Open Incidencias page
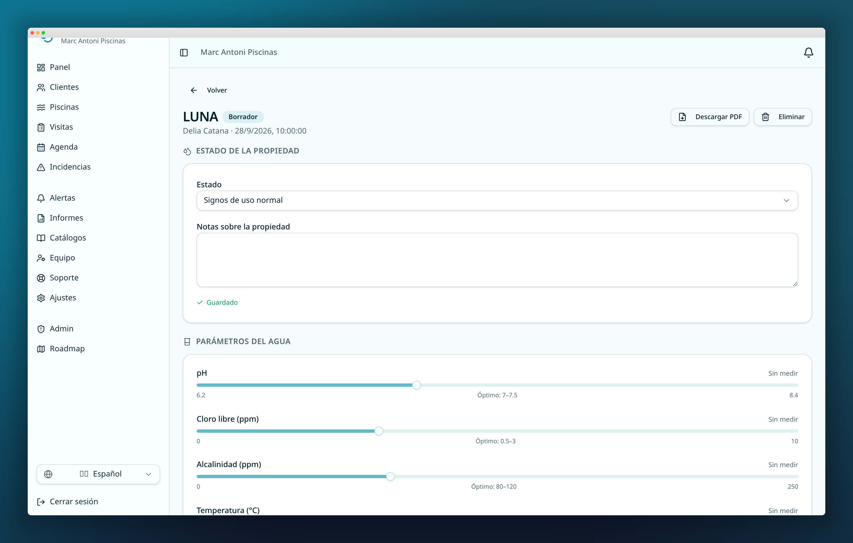The image size is (853, 543). coord(70,167)
